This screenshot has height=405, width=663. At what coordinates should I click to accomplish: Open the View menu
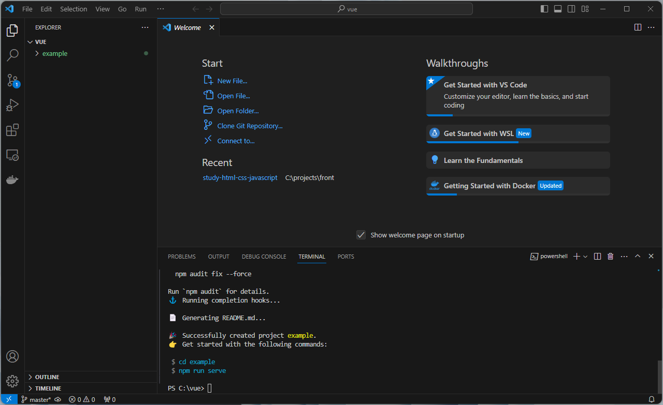tap(103, 9)
